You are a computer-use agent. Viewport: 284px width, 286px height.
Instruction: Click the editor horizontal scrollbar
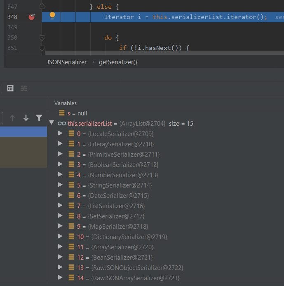pos(164,53)
